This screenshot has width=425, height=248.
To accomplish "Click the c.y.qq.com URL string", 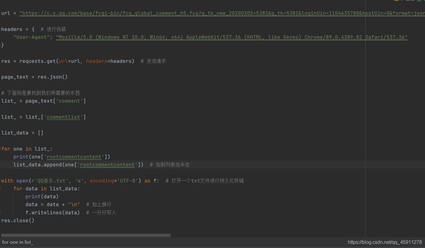I will click(222, 13).
